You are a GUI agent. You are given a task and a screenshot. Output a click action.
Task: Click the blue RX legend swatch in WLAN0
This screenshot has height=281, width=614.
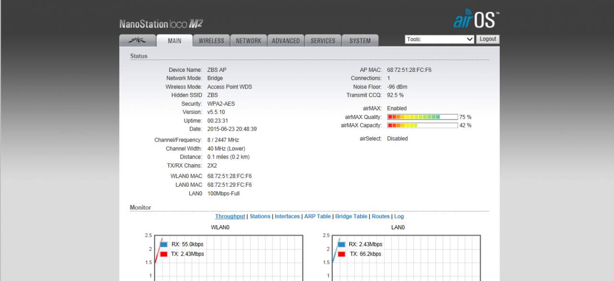click(x=164, y=244)
